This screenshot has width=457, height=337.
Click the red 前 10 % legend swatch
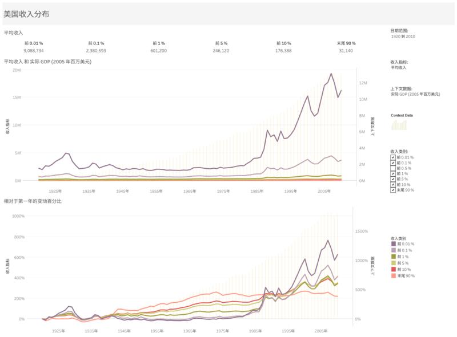(394, 269)
